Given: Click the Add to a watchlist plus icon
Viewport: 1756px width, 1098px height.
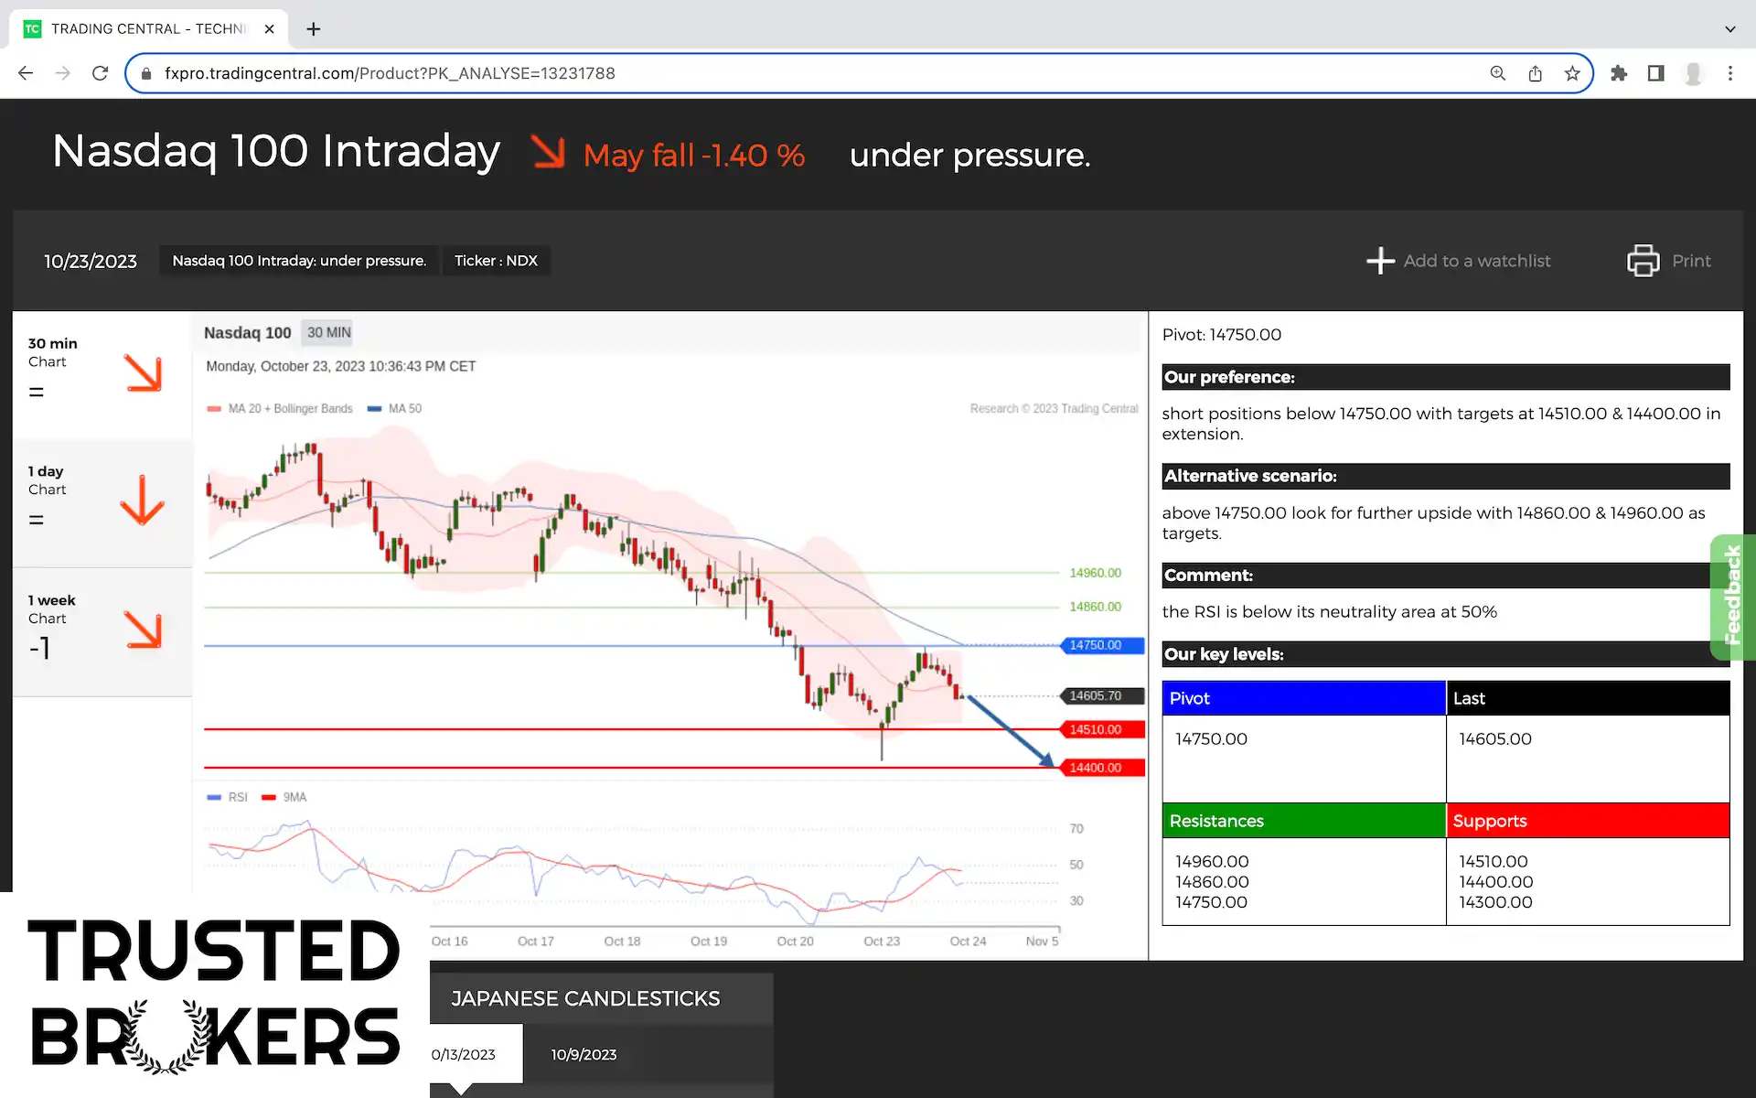Looking at the screenshot, I should pos(1380,261).
